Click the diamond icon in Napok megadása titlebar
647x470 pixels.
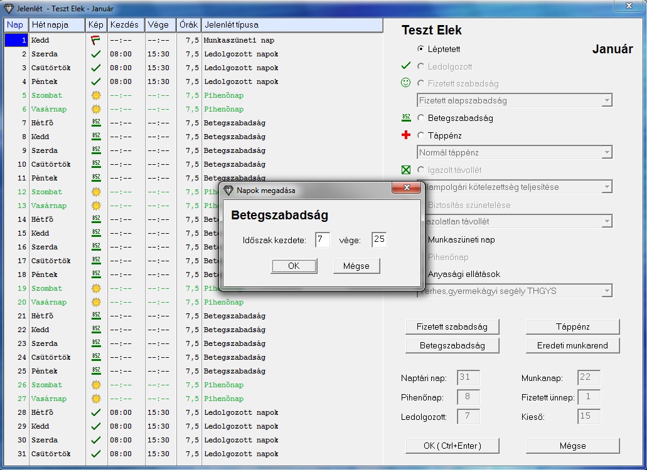click(x=228, y=190)
